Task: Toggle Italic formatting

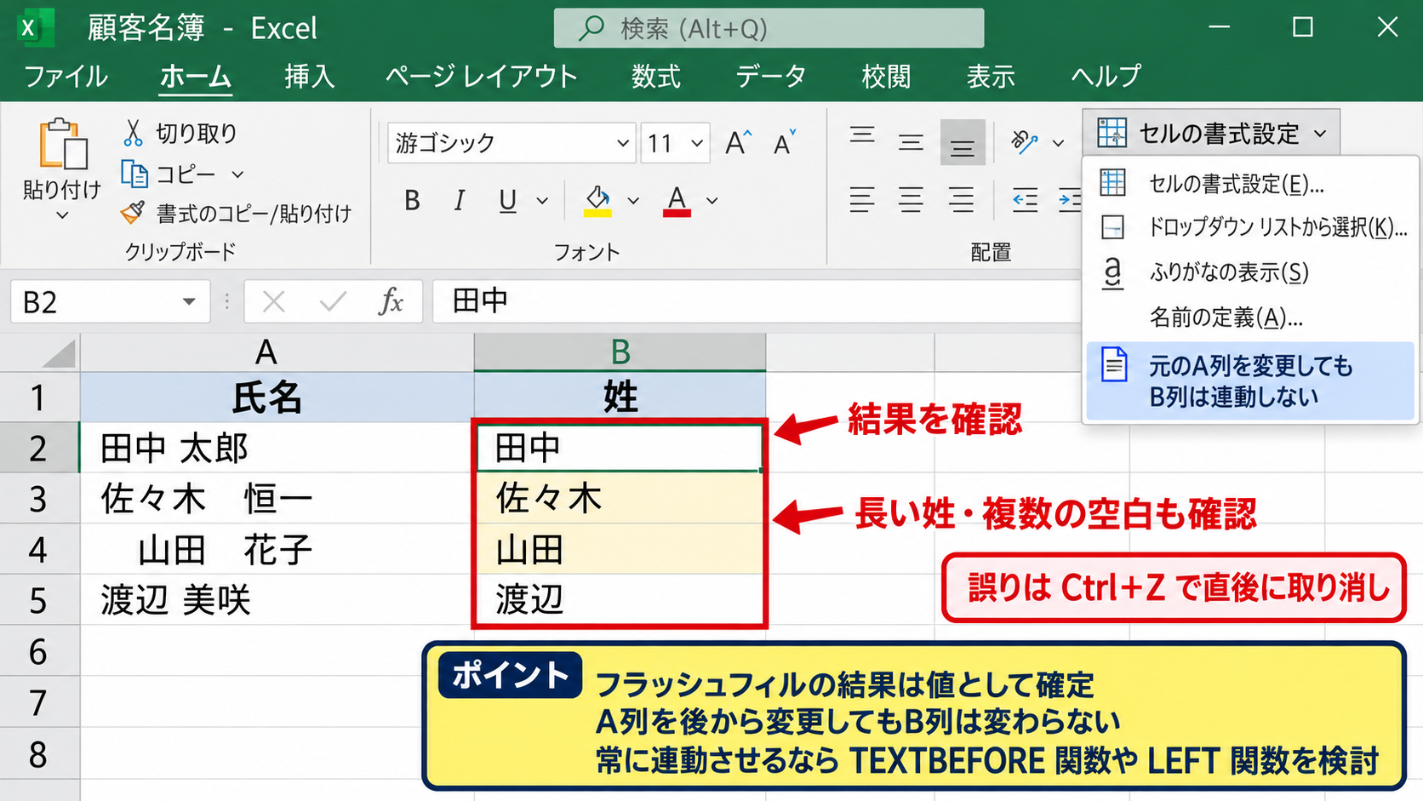Action: (460, 201)
